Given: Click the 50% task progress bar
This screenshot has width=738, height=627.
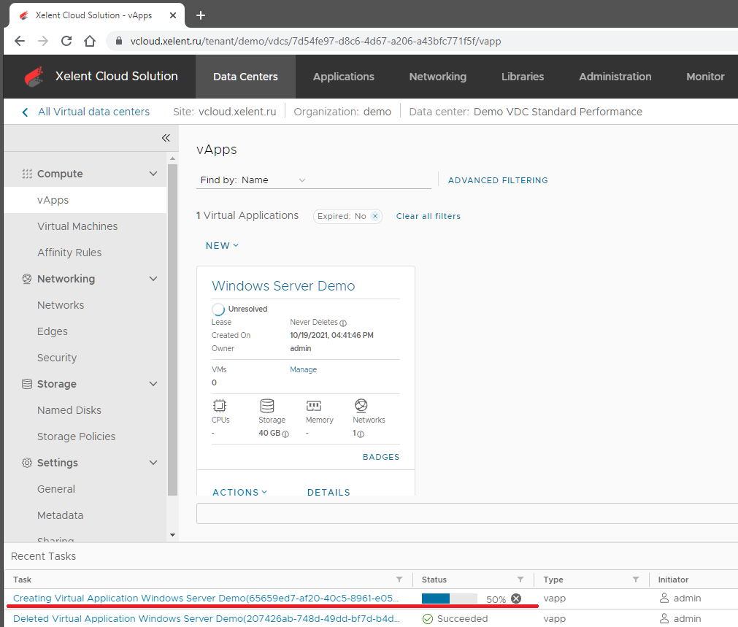Looking at the screenshot, I should (449, 599).
